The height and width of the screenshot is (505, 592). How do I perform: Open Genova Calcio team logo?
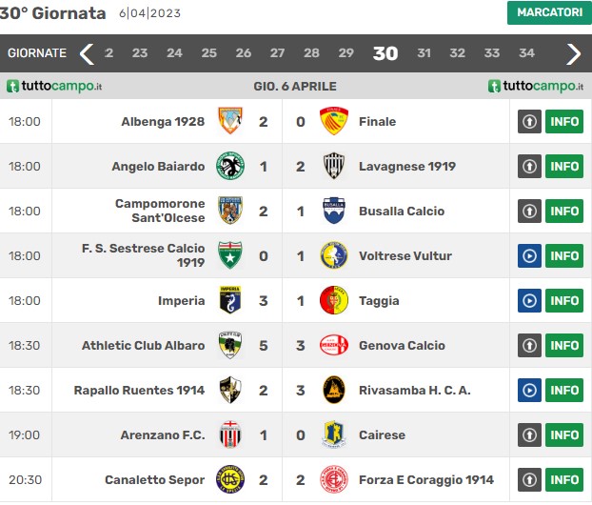point(334,345)
